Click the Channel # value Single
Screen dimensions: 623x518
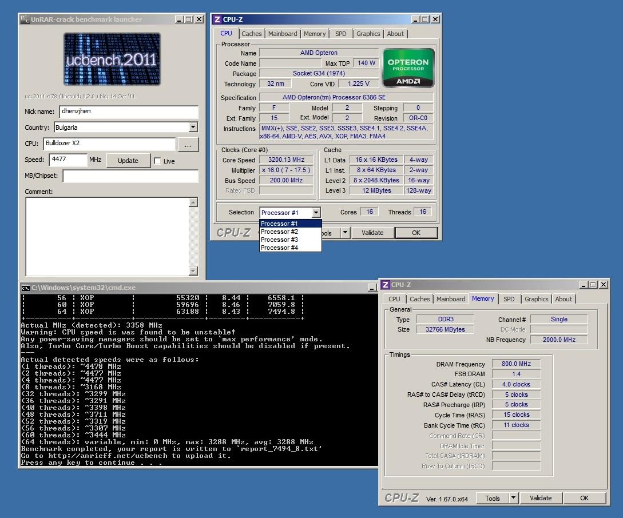tap(559, 319)
